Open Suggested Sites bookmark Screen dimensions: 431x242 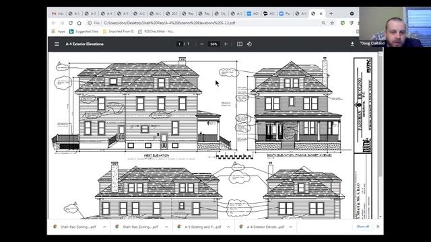click(x=84, y=32)
